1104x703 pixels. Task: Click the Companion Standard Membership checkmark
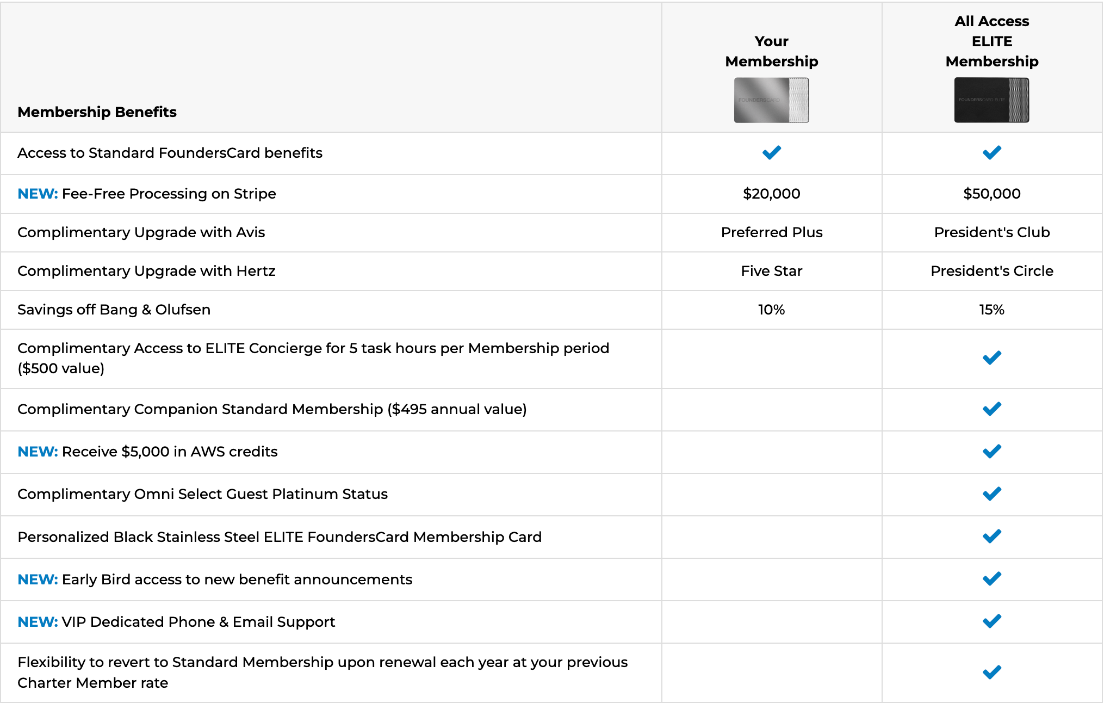click(991, 409)
